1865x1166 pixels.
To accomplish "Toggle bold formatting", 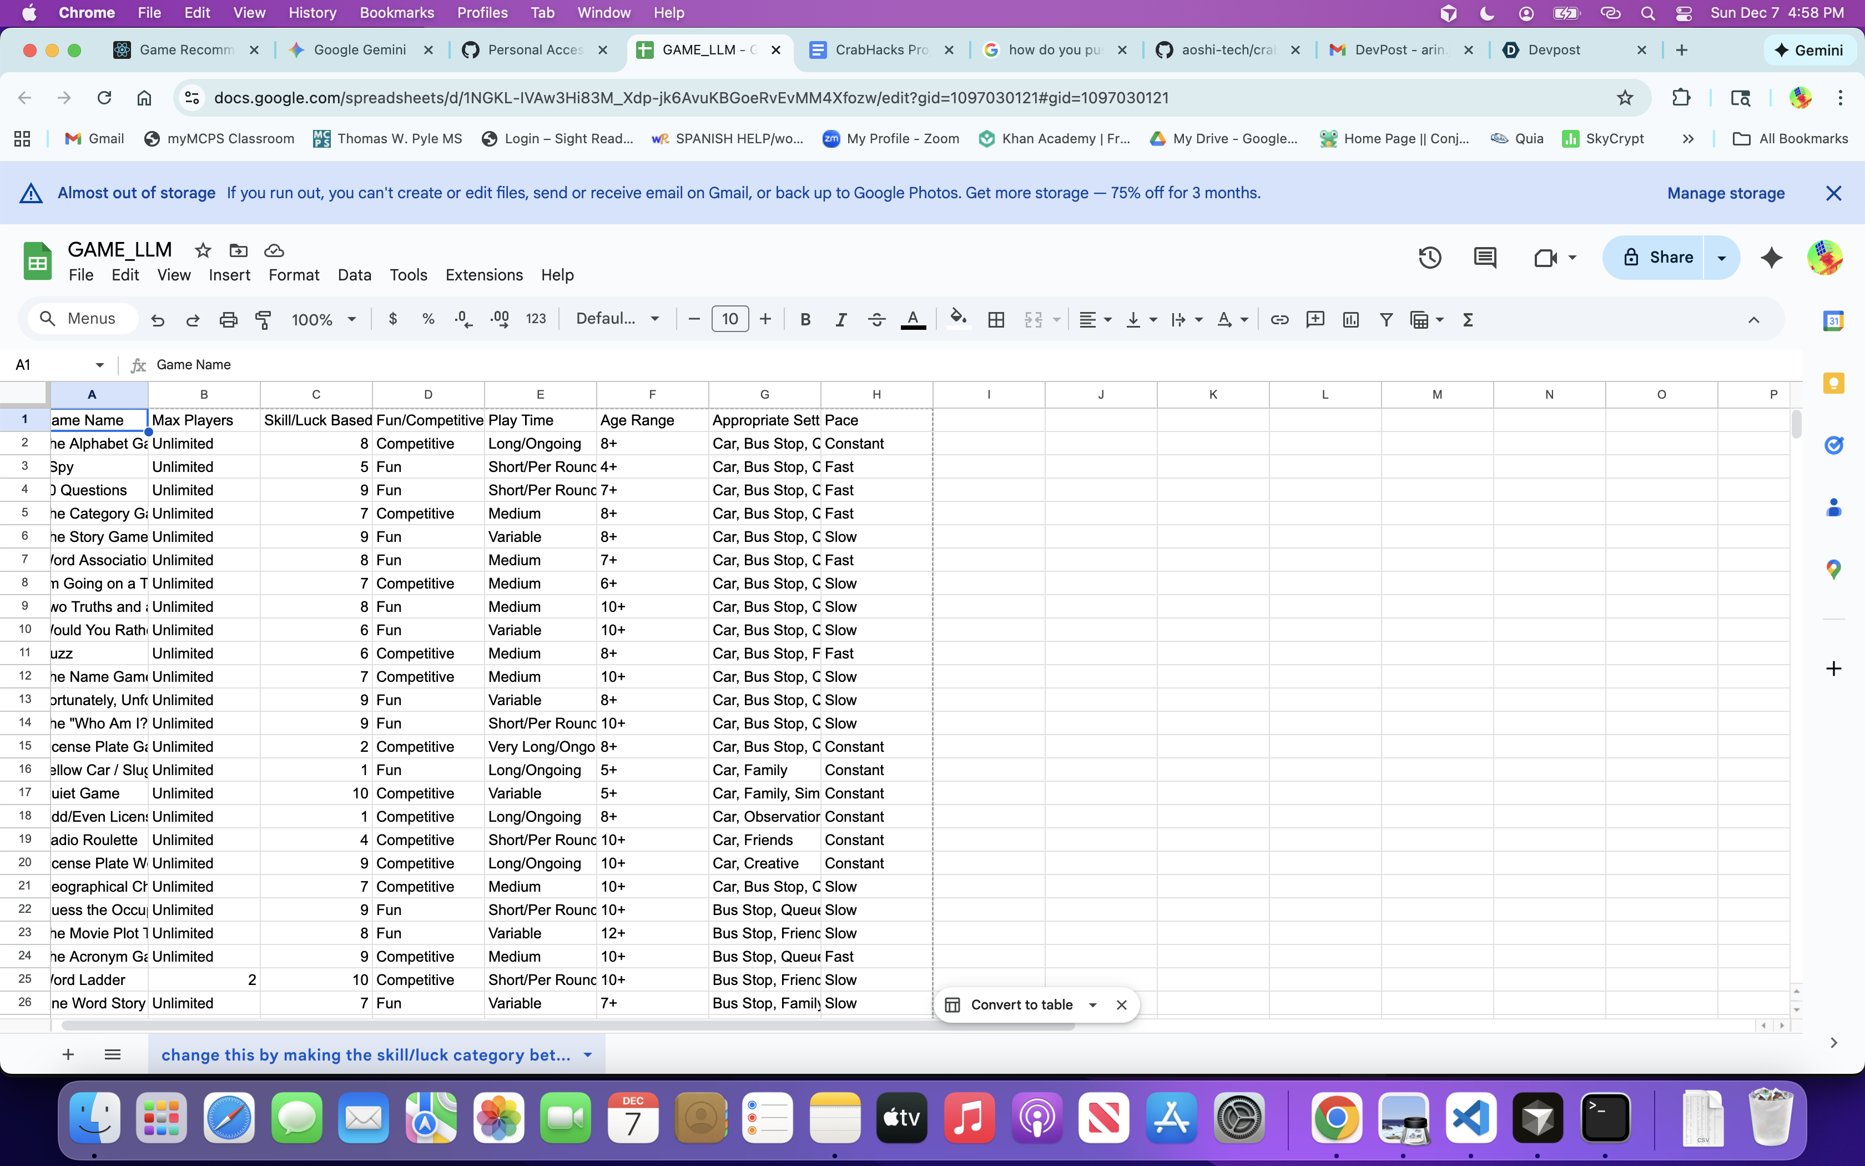I will [x=805, y=319].
